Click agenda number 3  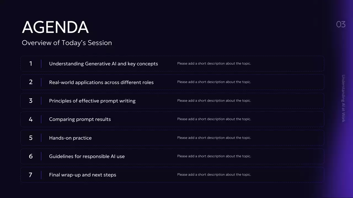coord(31,101)
